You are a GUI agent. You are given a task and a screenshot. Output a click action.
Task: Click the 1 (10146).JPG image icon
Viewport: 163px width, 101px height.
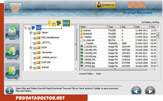click(x=82, y=50)
